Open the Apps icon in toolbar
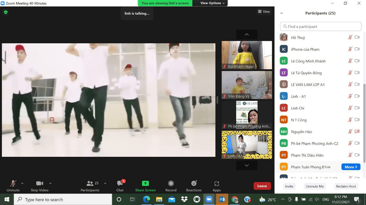The width and height of the screenshot is (366, 205). click(x=217, y=184)
